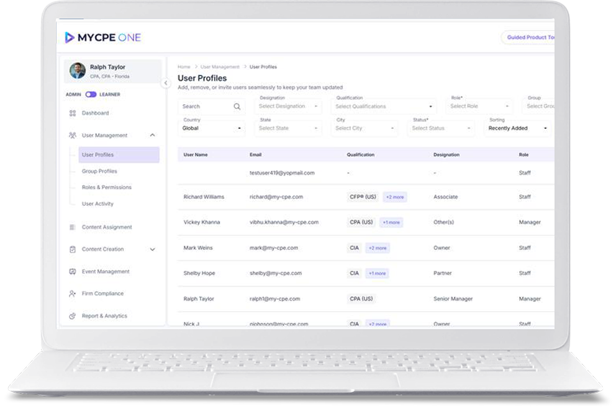Click the User Name column header

pos(195,155)
